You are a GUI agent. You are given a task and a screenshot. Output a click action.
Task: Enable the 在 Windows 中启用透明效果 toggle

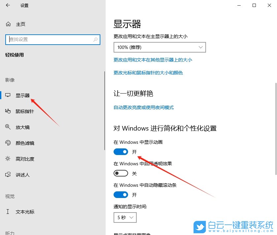[x=121, y=173]
